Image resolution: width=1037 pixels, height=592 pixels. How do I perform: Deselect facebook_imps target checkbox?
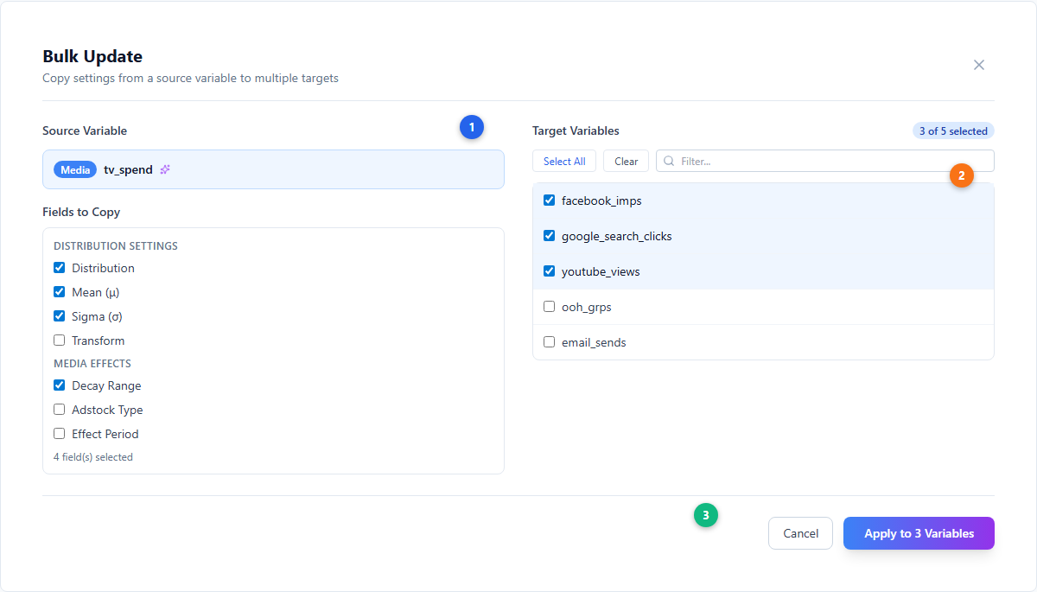coord(549,201)
